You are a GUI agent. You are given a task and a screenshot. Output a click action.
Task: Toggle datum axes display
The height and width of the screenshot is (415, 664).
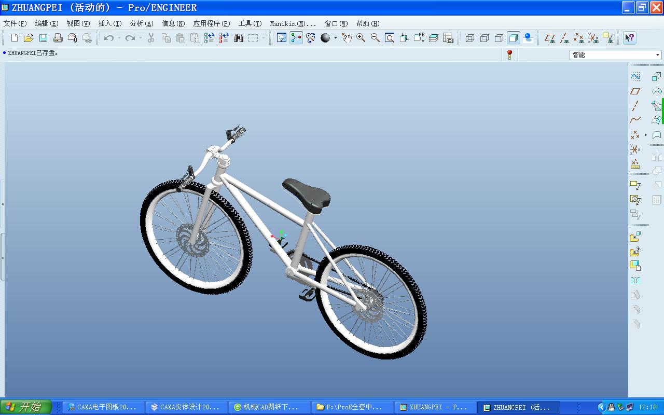tap(564, 38)
